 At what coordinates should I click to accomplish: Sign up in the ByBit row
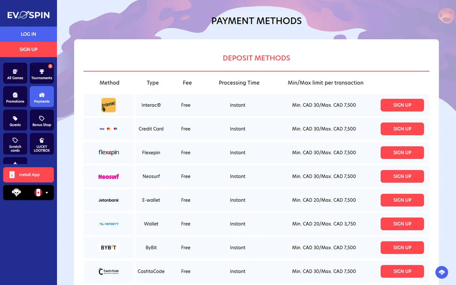402,247
